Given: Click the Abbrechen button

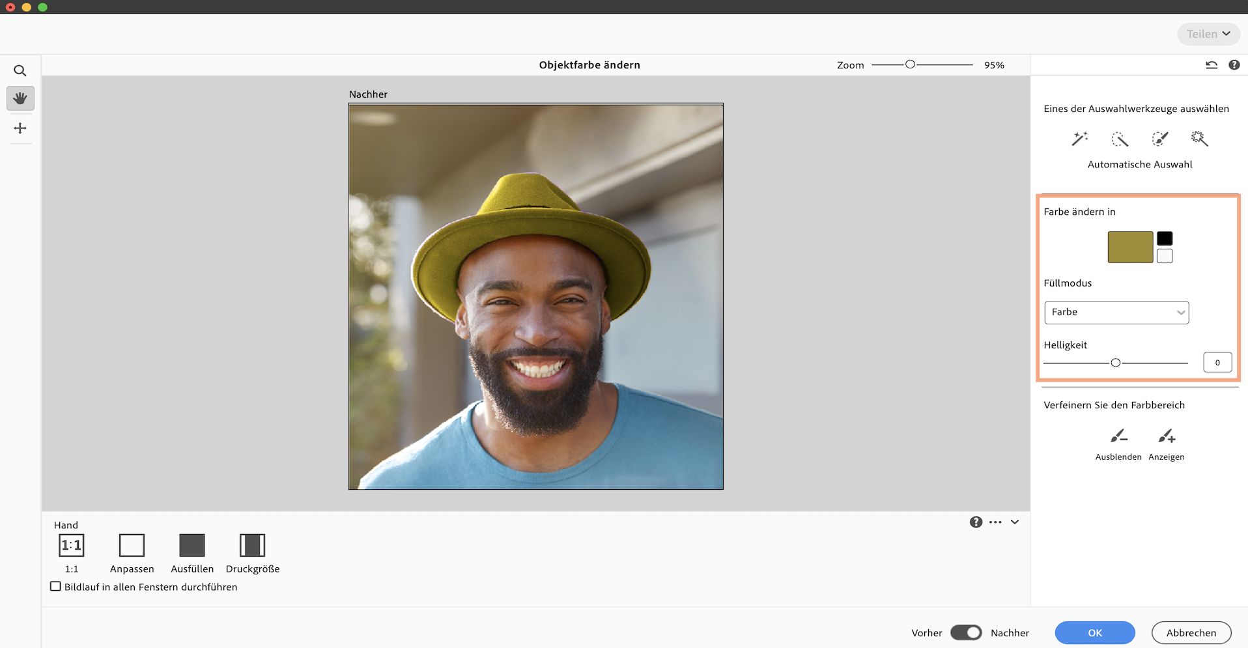Looking at the screenshot, I should (x=1191, y=632).
